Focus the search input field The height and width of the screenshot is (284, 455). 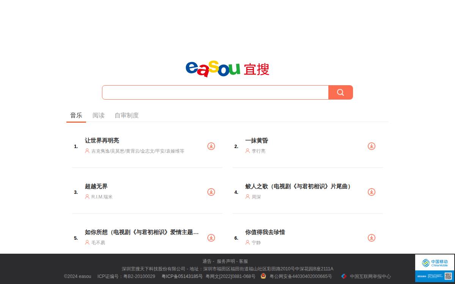click(215, 92)
